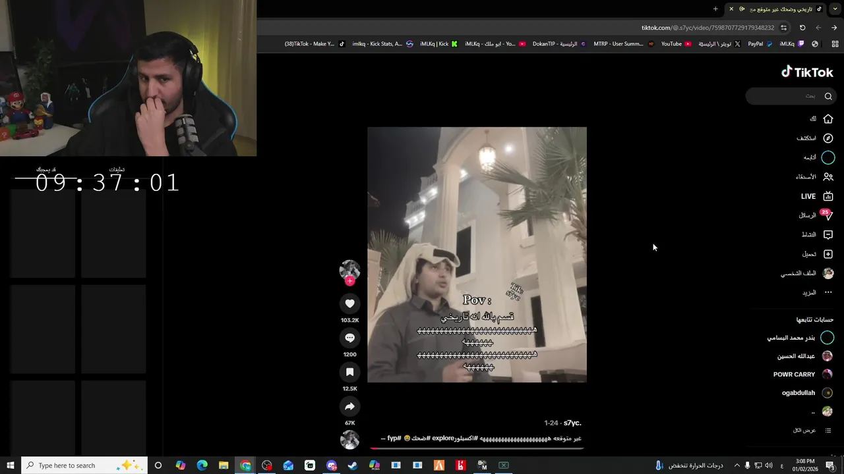This screenshot has height=474, width=844.
Task: Open the YouTube bookmark
Action: [676, 44]
